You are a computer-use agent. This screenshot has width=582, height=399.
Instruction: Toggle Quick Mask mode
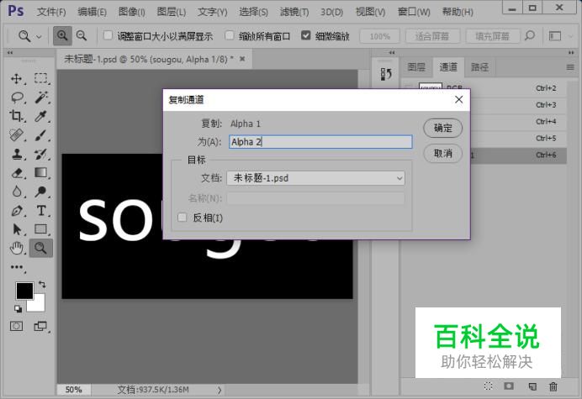click(16, 326)
